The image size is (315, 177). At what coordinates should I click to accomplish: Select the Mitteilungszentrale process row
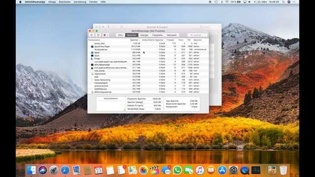click(148, 92)
